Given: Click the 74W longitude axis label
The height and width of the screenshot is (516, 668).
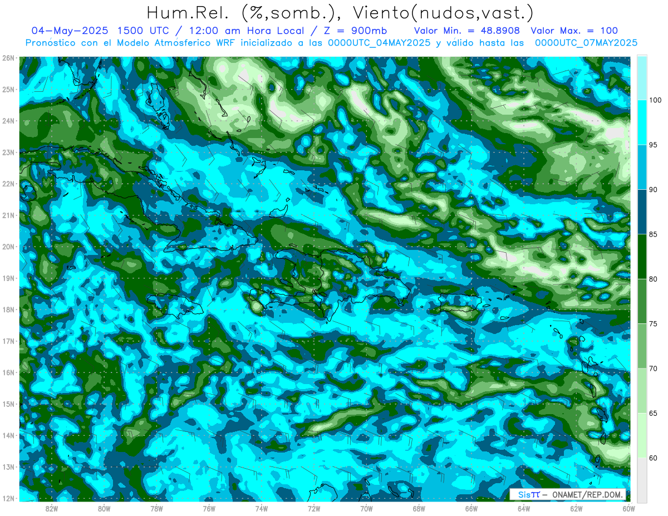Looking at the screenshot, I should coord(262,509).
